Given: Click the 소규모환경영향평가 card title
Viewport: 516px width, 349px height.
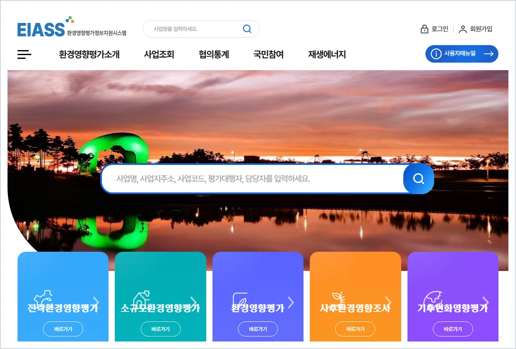Looking at the screenshot, I should 161,309.
